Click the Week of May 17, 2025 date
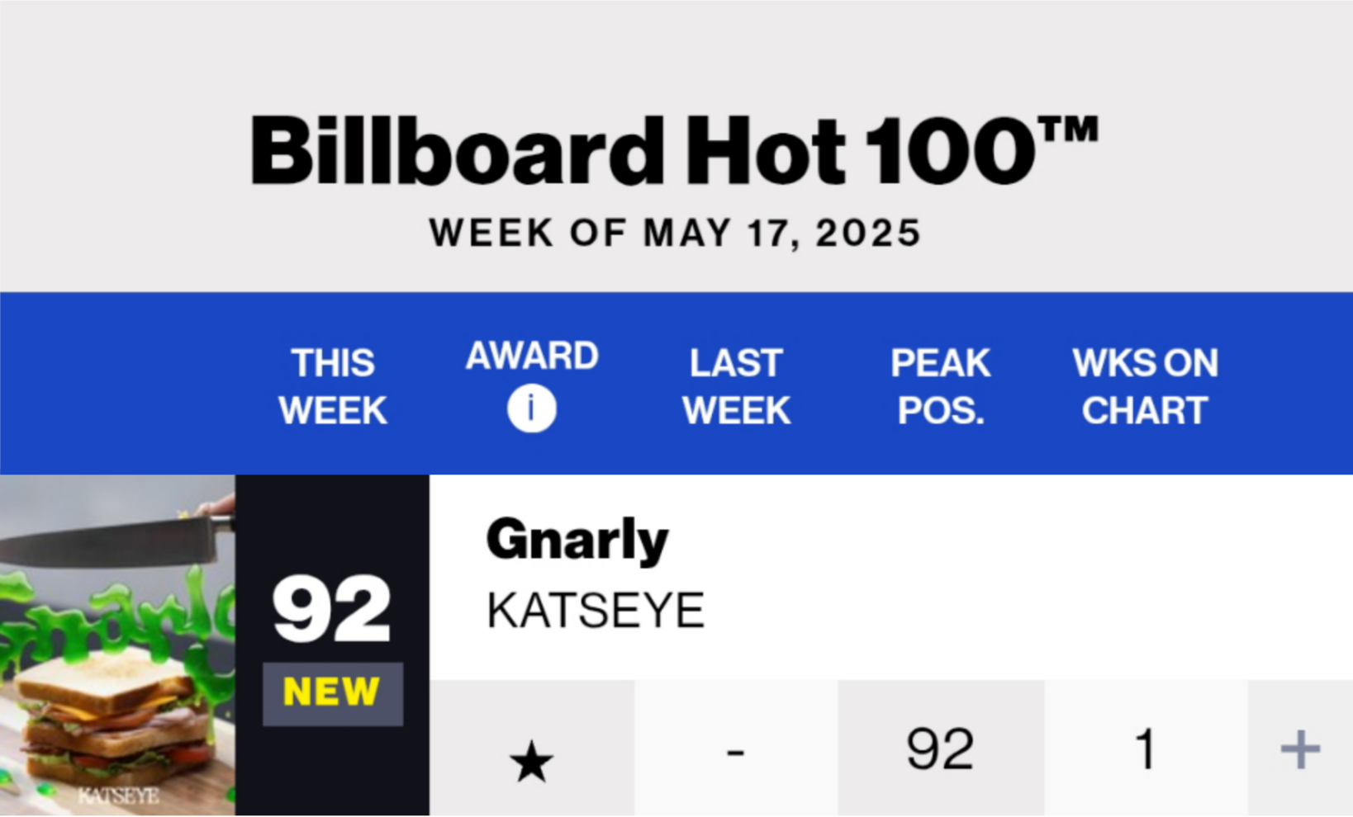Image resolution: width=1353 pixels, height=817 pixels. click(675, 234)
